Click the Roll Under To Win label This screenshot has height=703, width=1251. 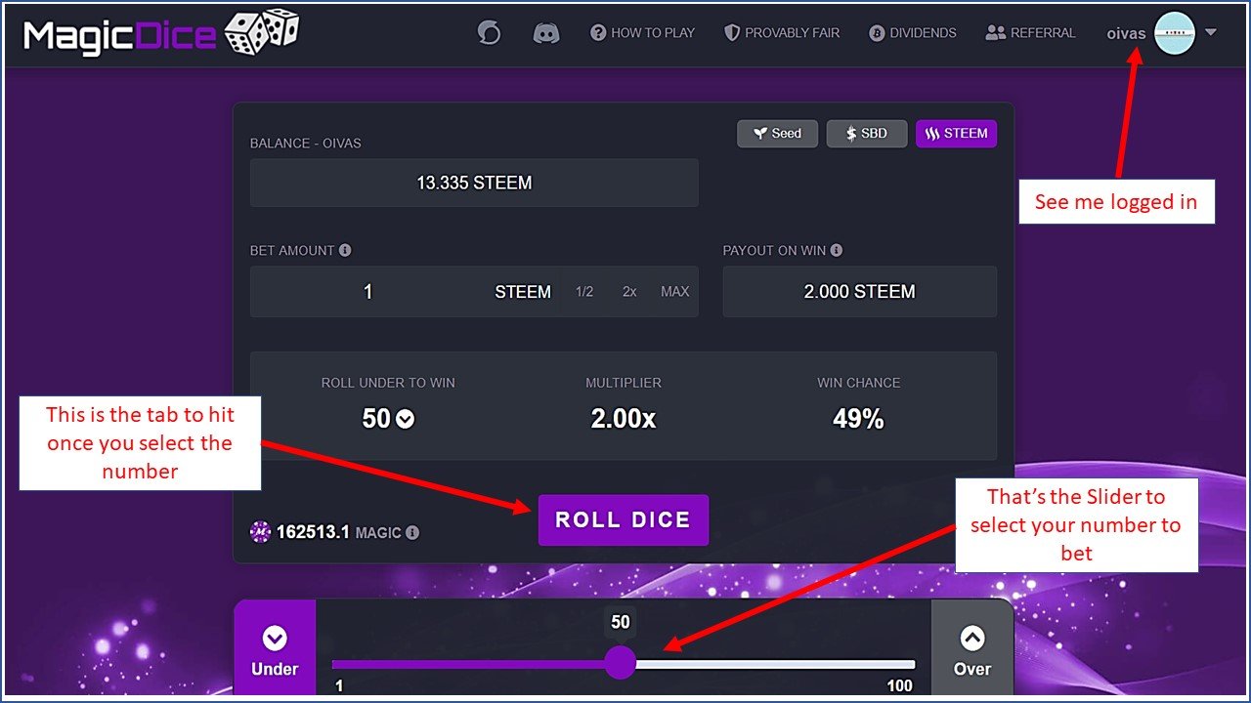coord(388,383)
